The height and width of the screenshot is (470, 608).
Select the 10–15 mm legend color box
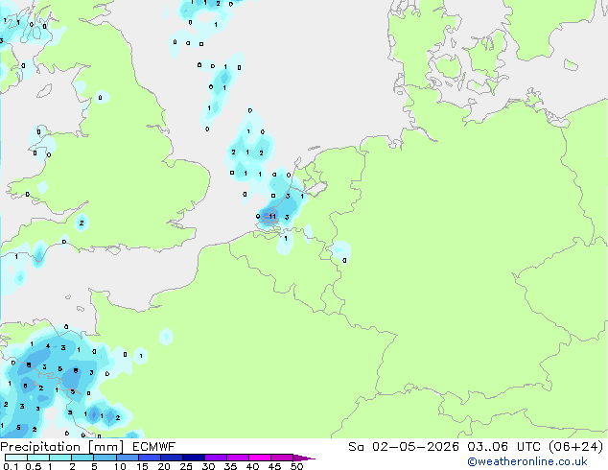click(128, 458)
